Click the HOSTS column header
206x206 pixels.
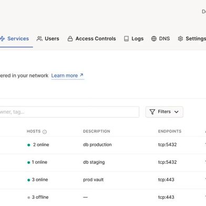(x=34, y=131)
